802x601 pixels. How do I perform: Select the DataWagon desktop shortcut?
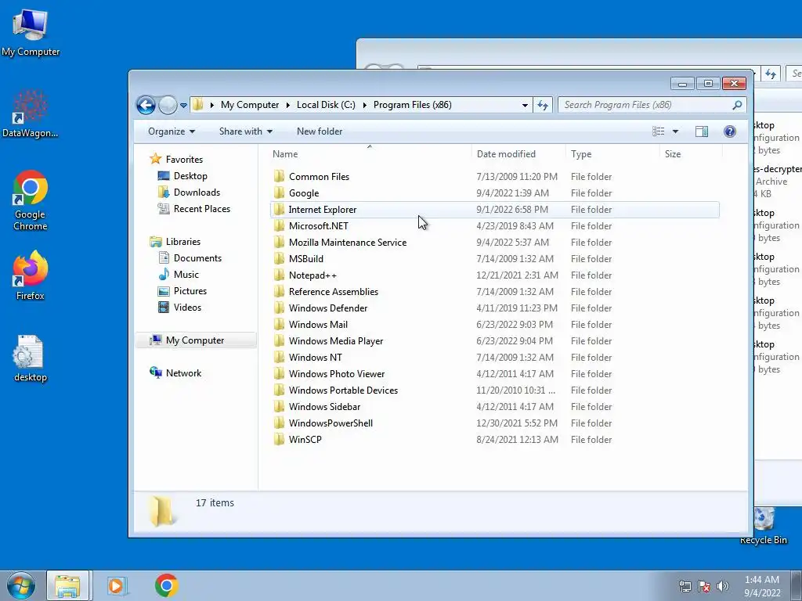click(31, 114)
